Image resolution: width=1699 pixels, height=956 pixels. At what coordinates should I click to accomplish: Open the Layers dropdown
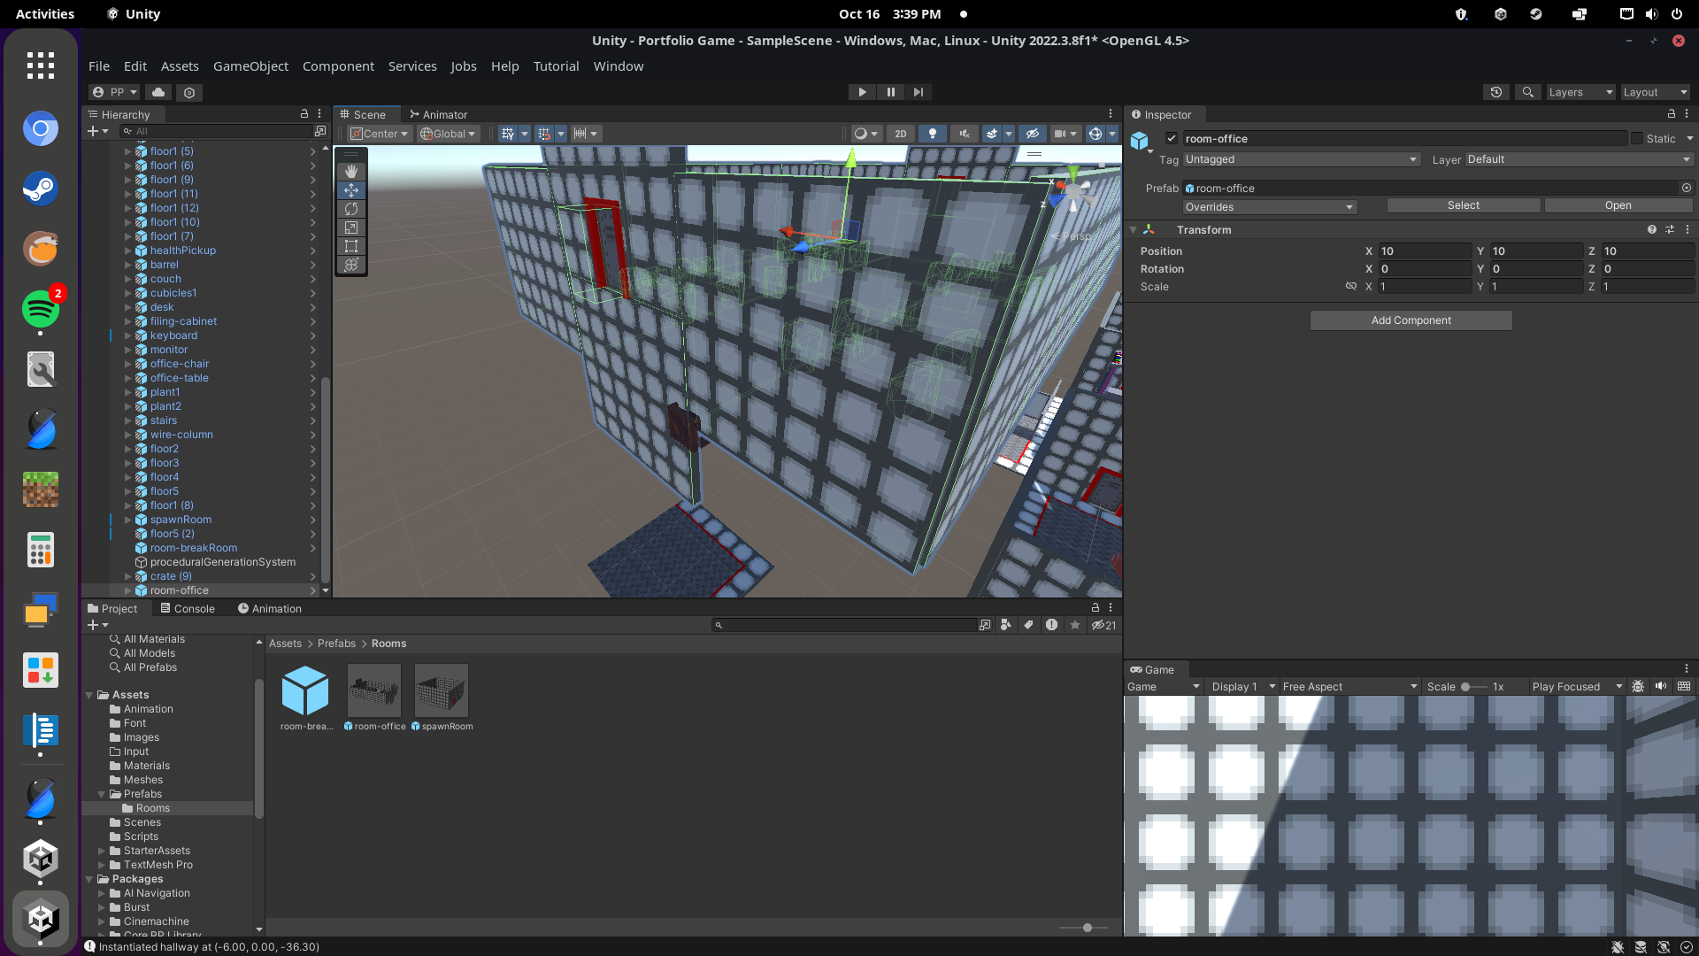[1580, 92]
